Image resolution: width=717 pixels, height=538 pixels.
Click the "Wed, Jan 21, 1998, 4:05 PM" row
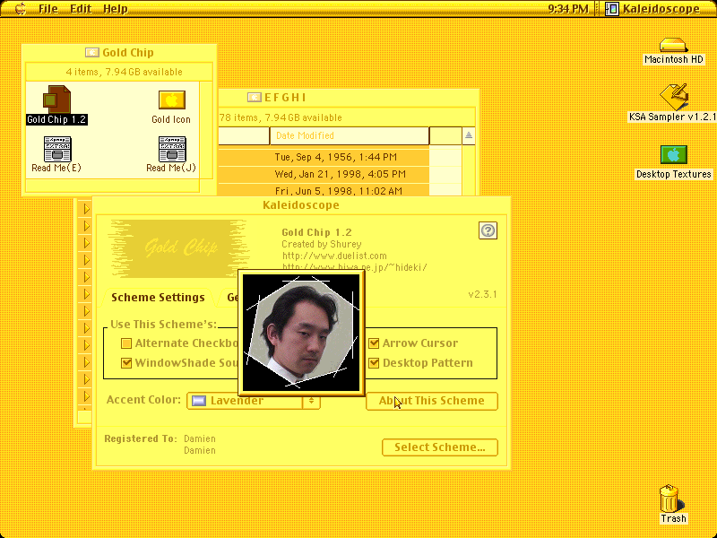point(340,174)
